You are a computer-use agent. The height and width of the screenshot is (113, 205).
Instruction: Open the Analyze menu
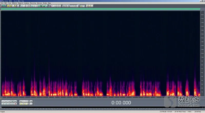(x=26, y=3)
